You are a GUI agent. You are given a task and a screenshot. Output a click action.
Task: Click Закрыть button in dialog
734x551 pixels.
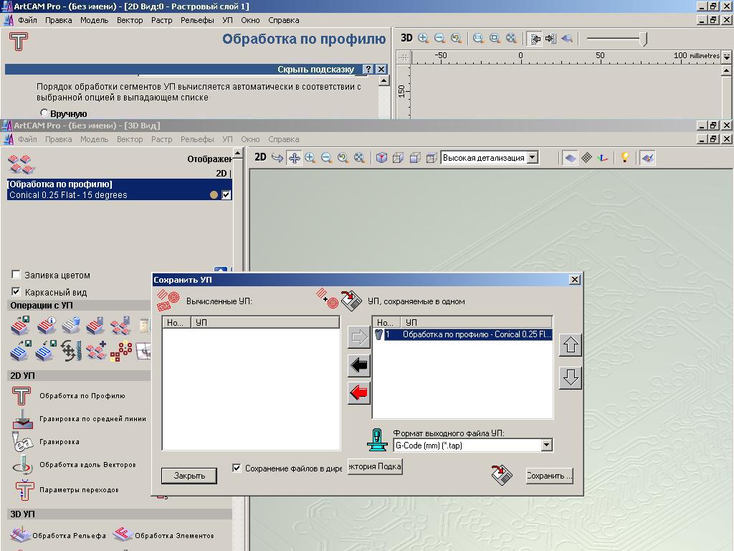point(189,476)
